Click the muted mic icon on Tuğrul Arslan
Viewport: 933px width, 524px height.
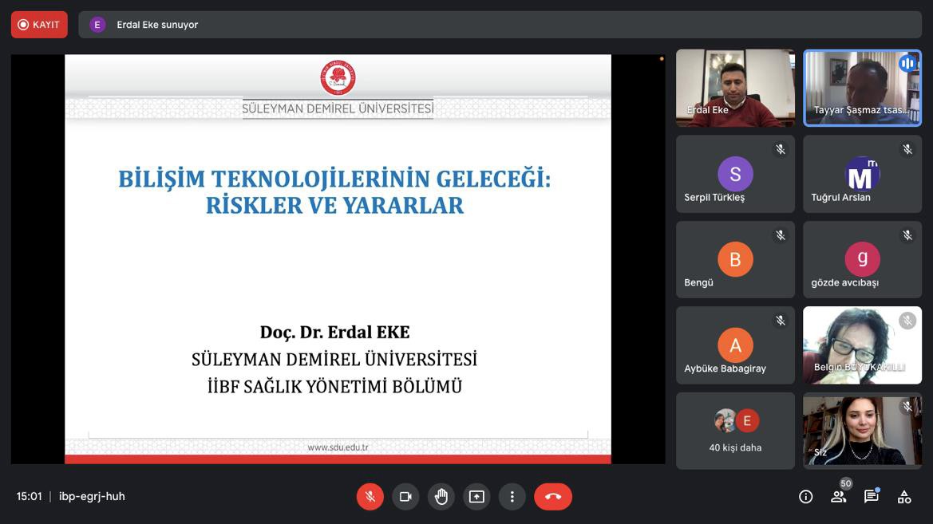[907, 149]
